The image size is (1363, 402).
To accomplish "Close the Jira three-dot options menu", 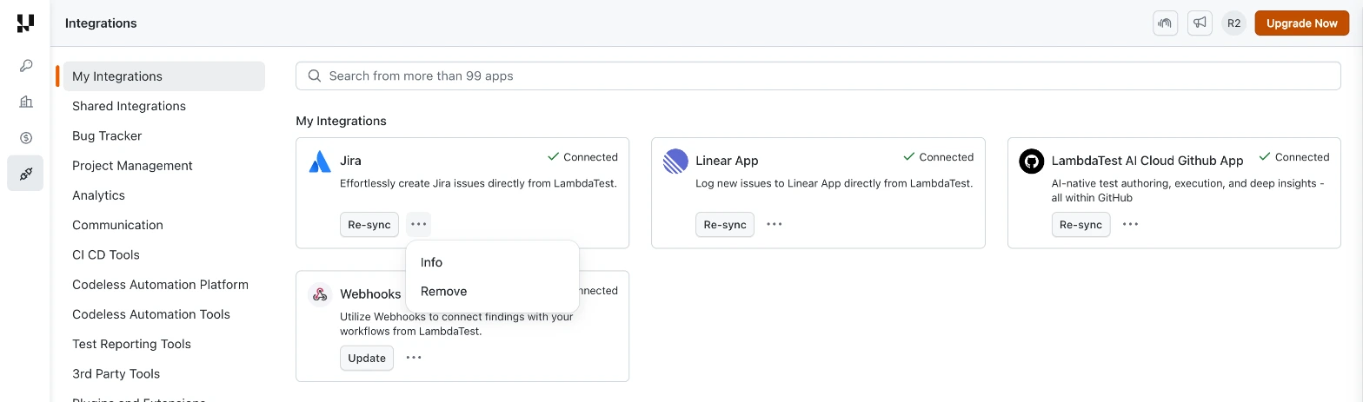I will click(x=418, y=224).
